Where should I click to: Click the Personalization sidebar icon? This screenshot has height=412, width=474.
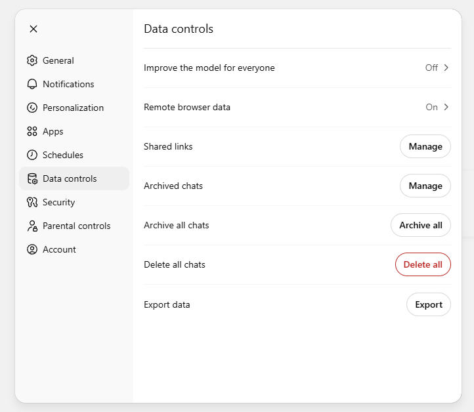32,108
